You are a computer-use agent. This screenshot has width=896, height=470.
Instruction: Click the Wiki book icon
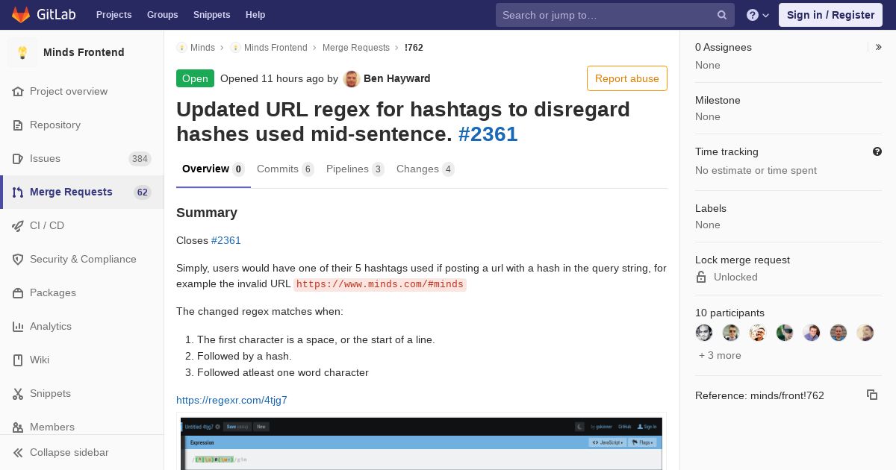point(18,360)
